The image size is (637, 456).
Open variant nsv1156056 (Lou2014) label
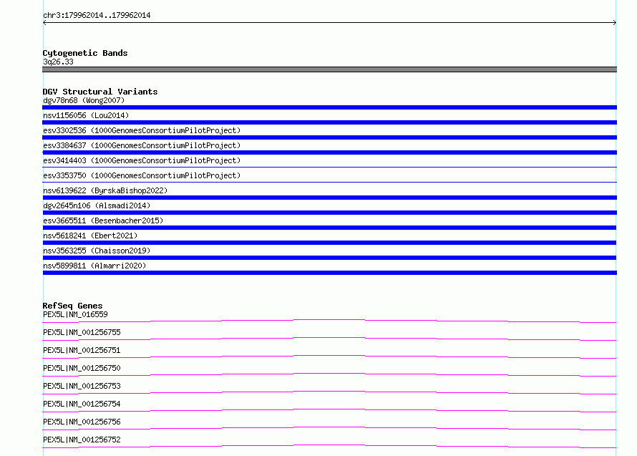click(86, 115)
